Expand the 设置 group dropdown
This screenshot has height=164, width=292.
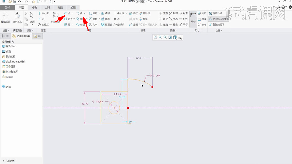pyautogui.click(x=6, y=30)
